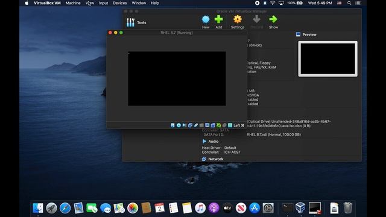Viewport: 386px width, 217px height.
Task: Click the USB indicator in VM status bar
Action: (x=196, y=125)
